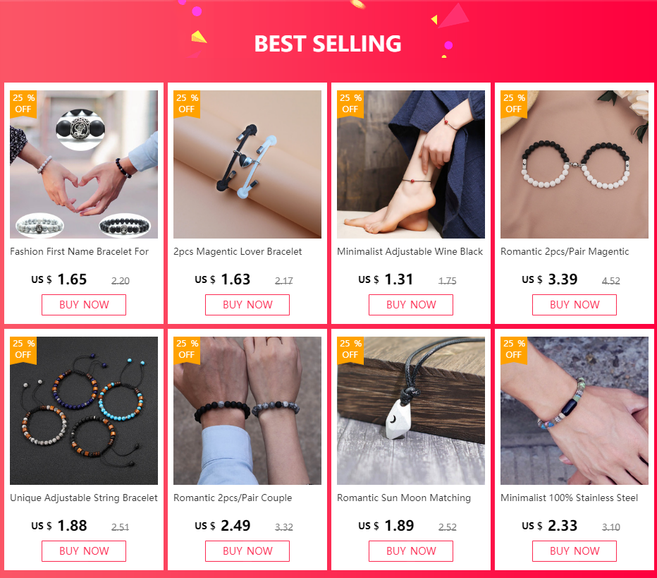657x578 pixels.
Task: Open the moon pendant necklace image
Action: [410, 411]
